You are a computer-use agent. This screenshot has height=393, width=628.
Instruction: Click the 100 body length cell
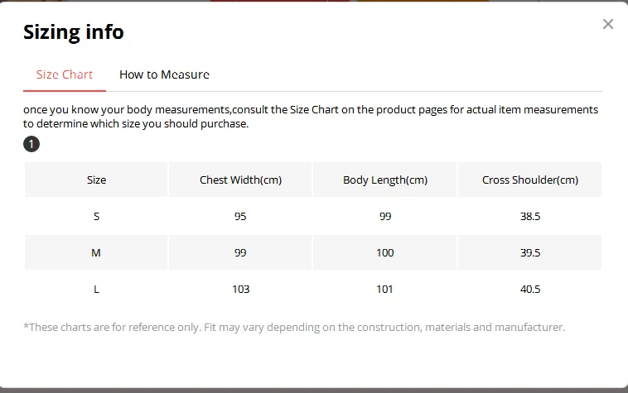pos(385,252)
